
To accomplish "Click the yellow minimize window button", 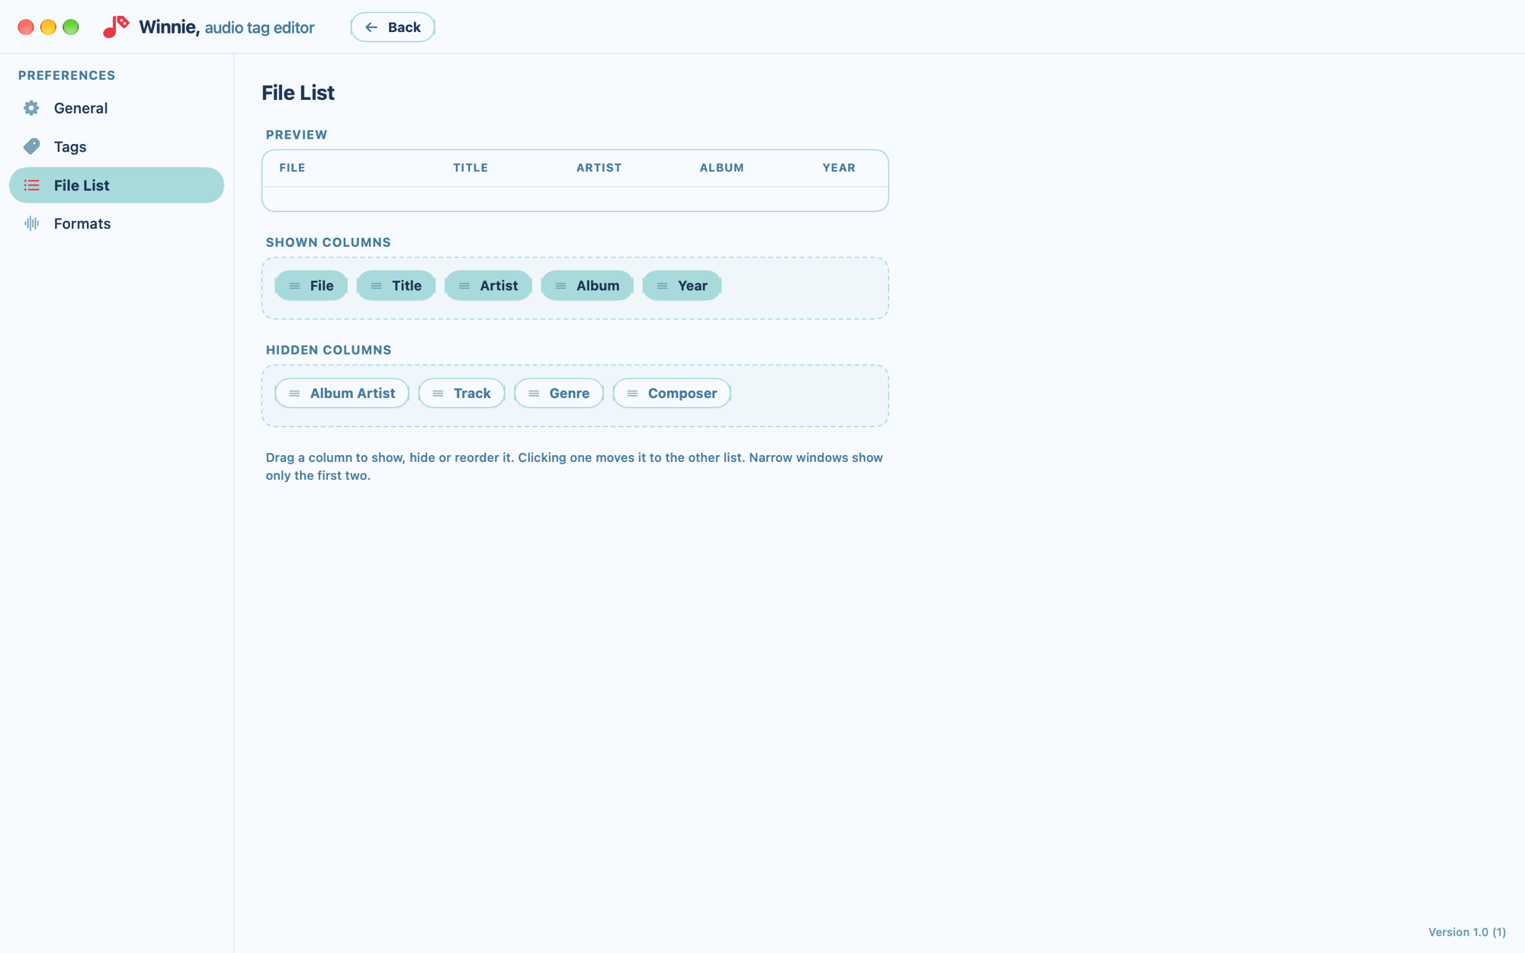I will point(48,27).
